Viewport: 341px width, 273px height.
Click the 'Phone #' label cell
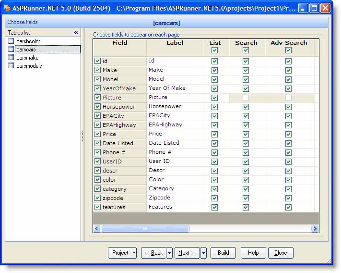coord(175,152)
